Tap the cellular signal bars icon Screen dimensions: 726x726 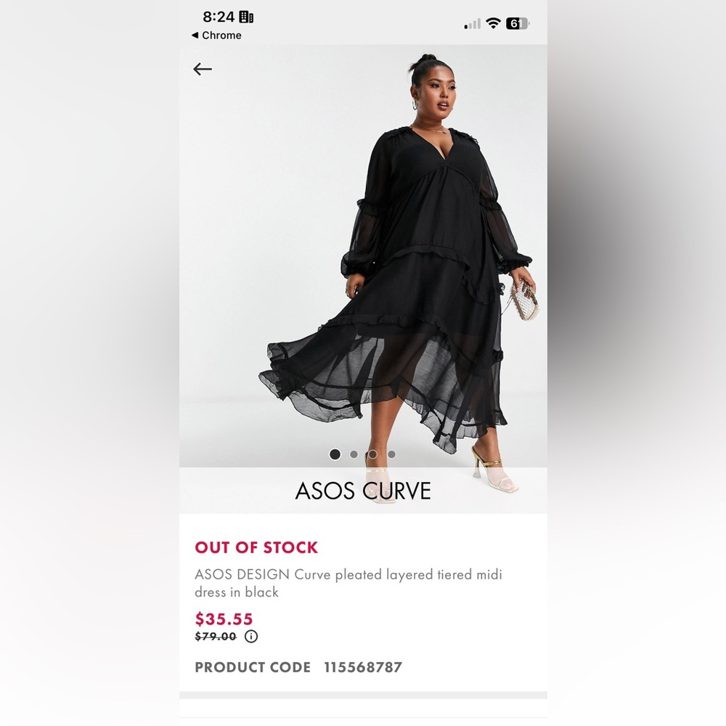[473, 24]
